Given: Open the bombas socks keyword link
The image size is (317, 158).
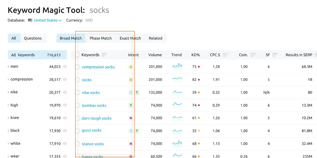Looking at the screenshot, I should pyautogui.click(x=94, y=105).
